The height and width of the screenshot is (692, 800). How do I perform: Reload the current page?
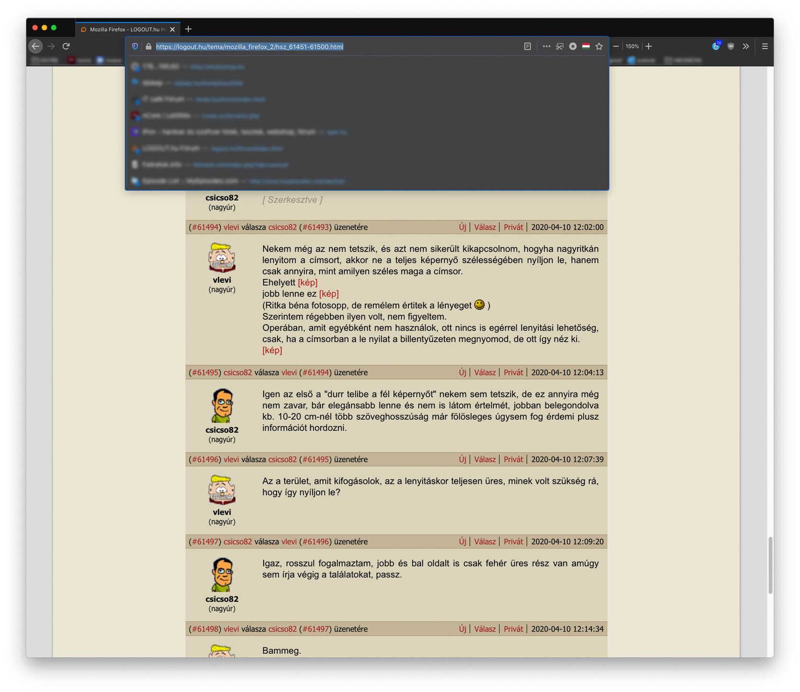point(66,46)
